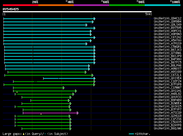This screenshot has height=136, width=183.
Task: Click the arrowhead ending the B8P4B9 alignment
Action: [x=69, y=100]
